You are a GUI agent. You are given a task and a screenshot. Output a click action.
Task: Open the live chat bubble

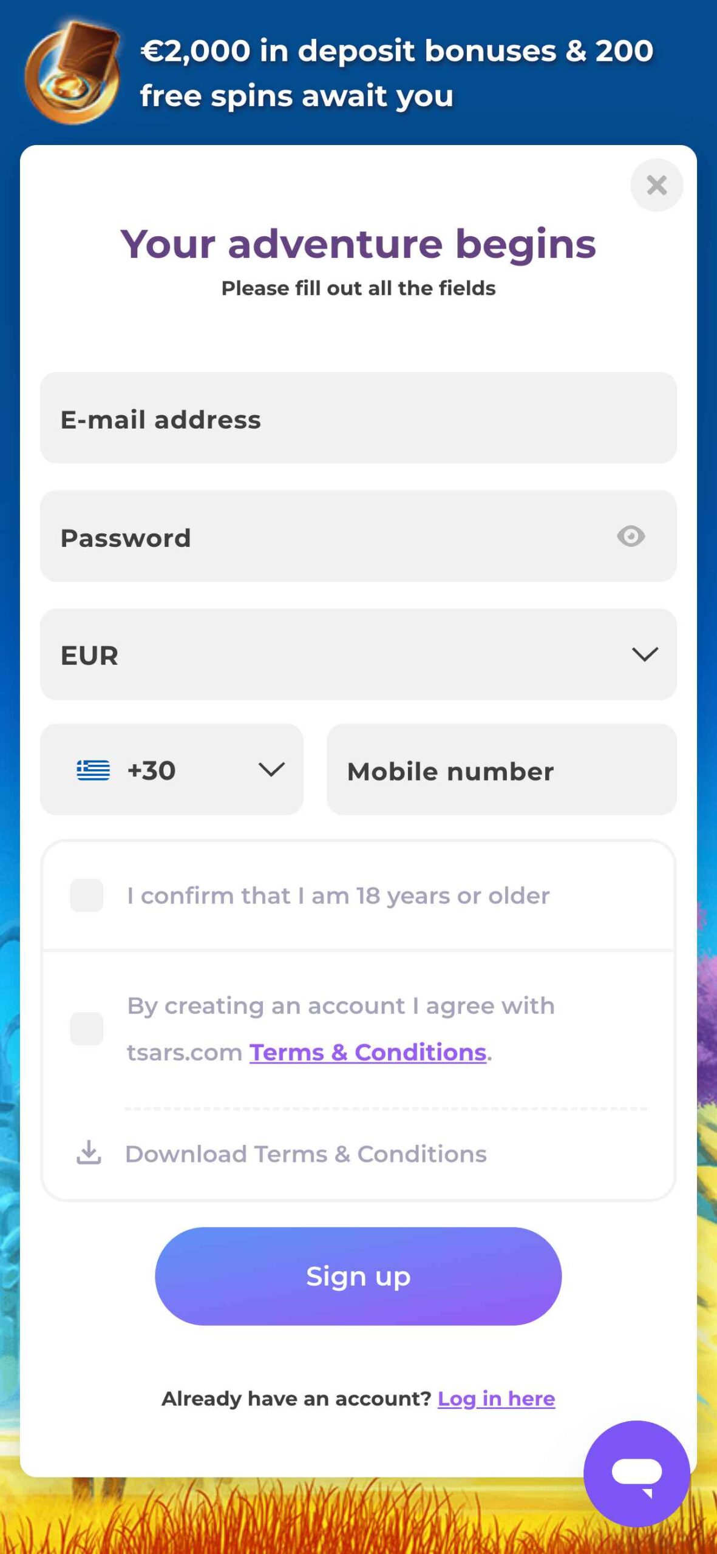[x=636, y=1473]
